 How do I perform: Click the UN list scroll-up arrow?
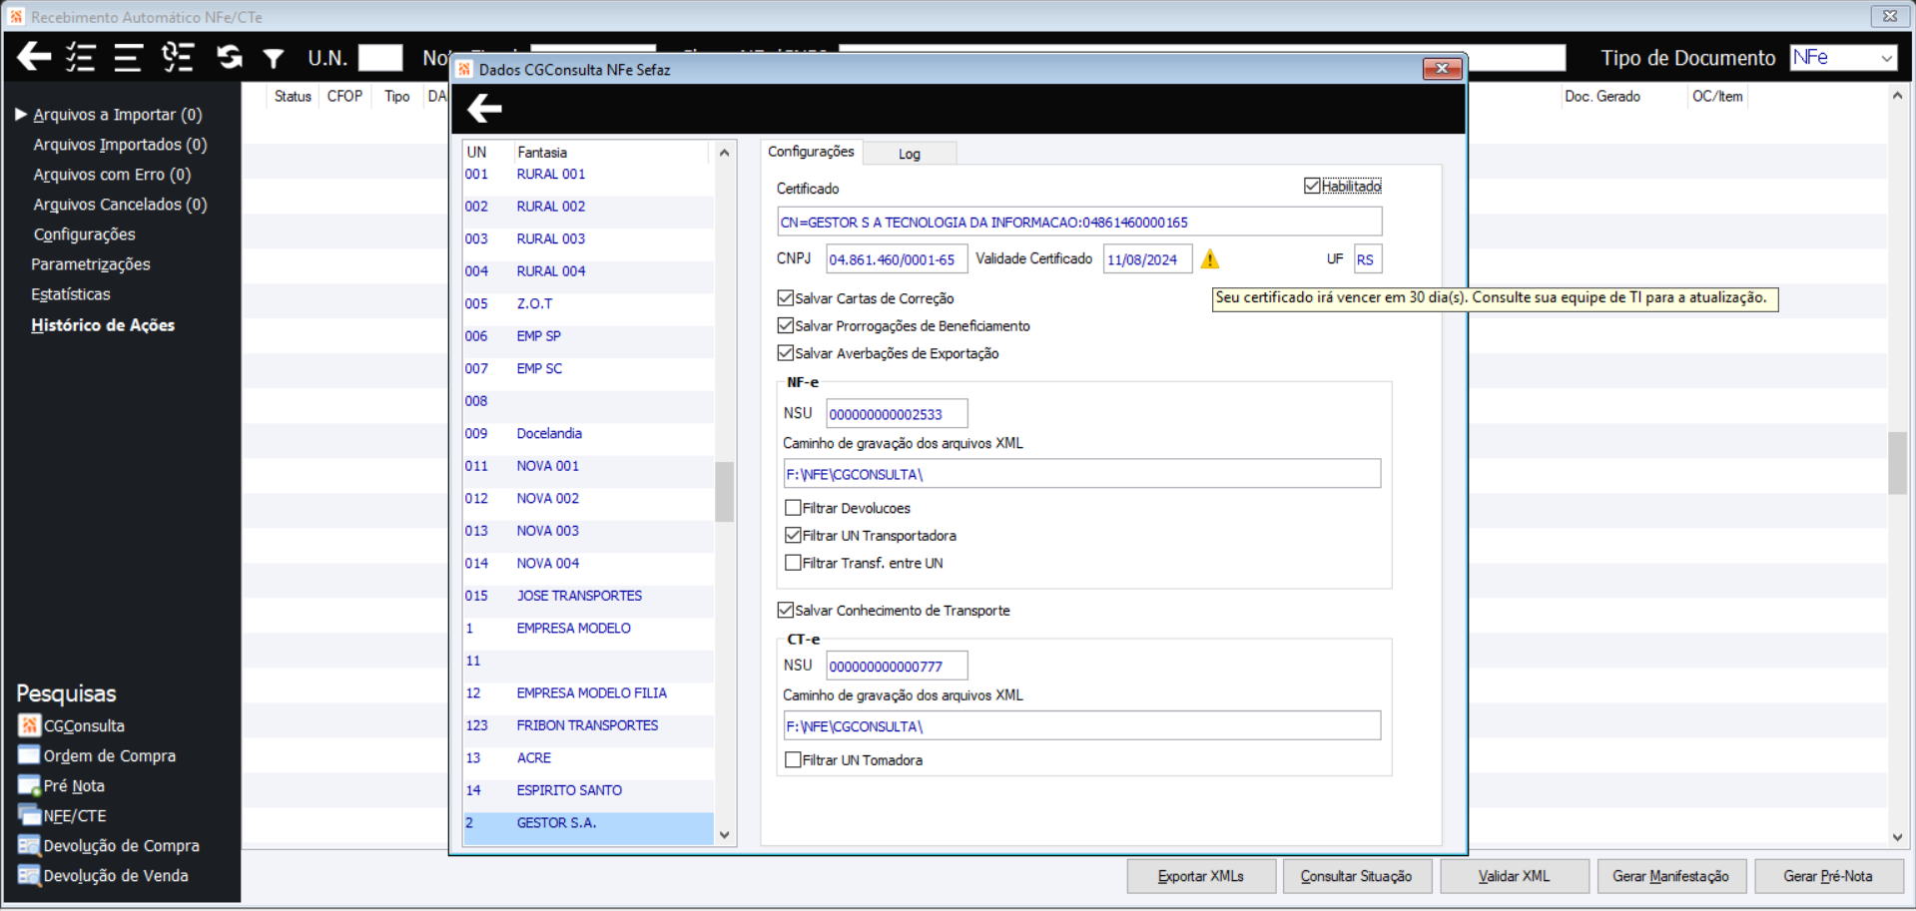coord(725,153)
